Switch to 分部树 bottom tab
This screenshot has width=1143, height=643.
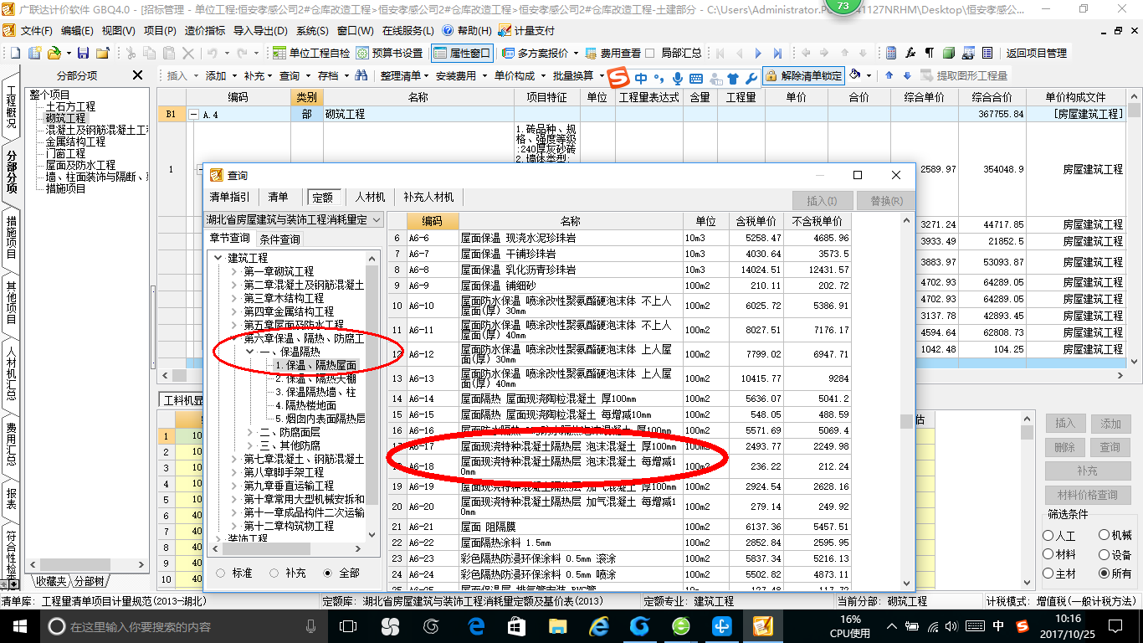coord(90,582)
